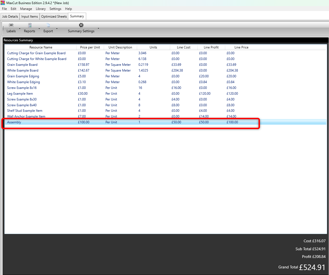The image size is (329, 275).
Task: Select Cutting Charge for White Example Board row
Action: click(x=165, y=59)
